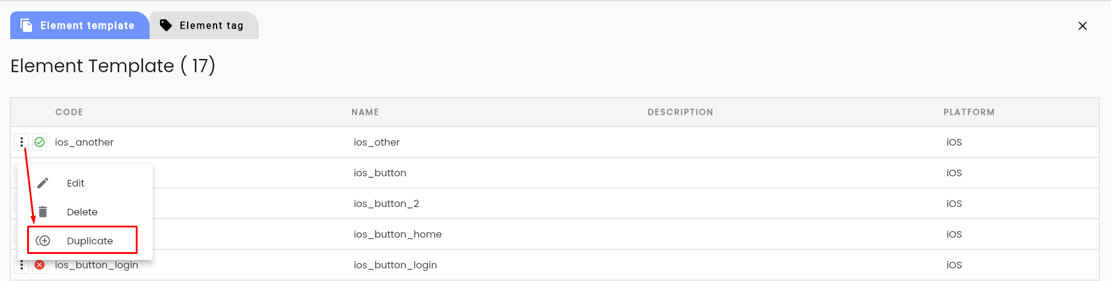Click the green check status icon for ios_another
The width and height of the screenshot is (1111, 281).
pyautogui.click(x=40, y=142)
